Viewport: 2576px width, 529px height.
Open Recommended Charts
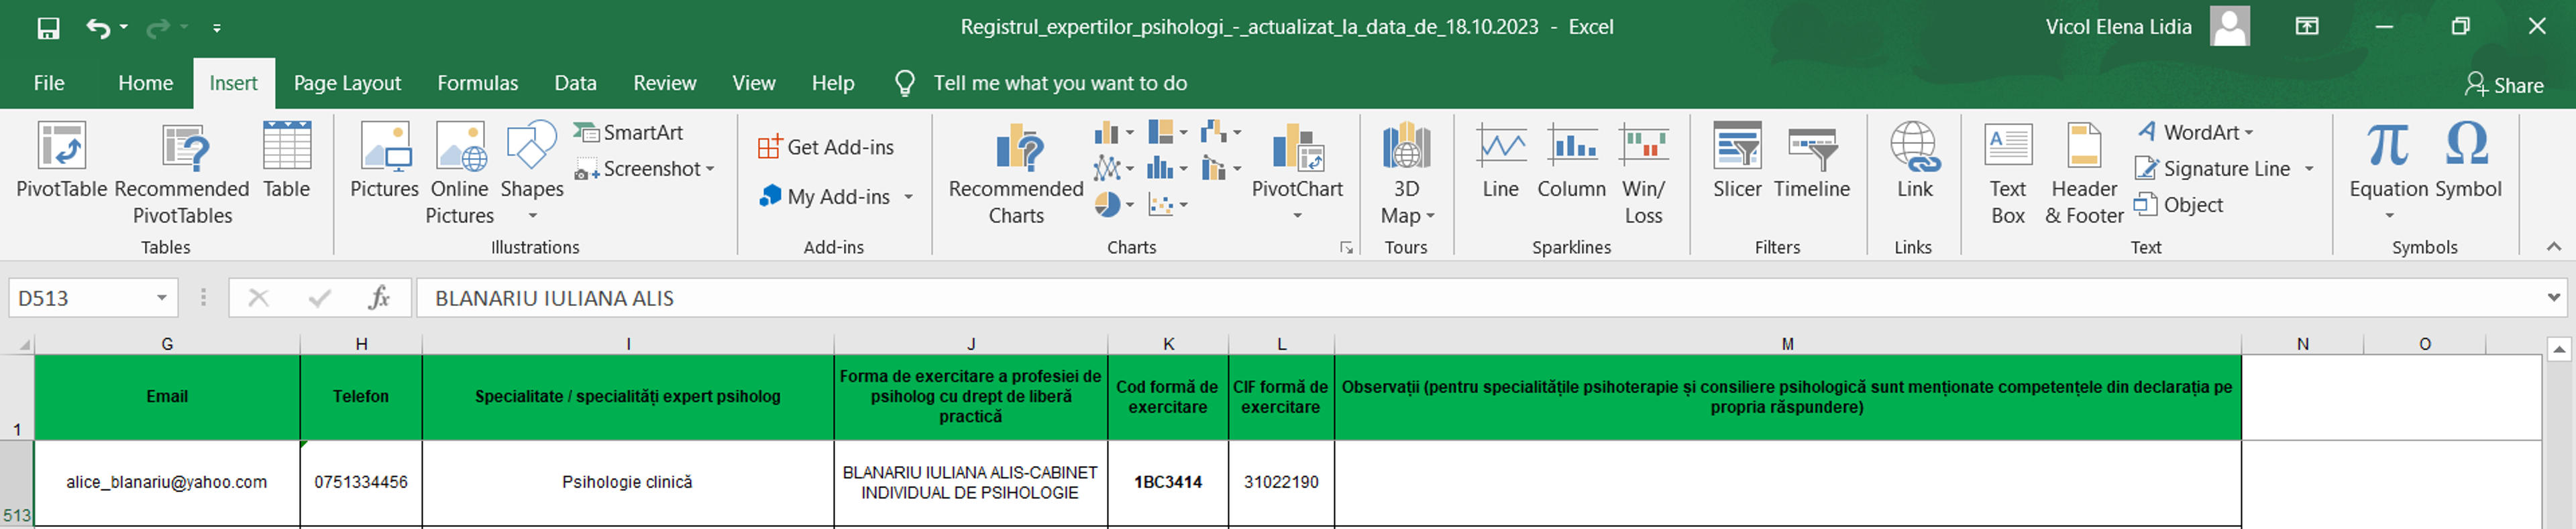(x=1015, y=173)
